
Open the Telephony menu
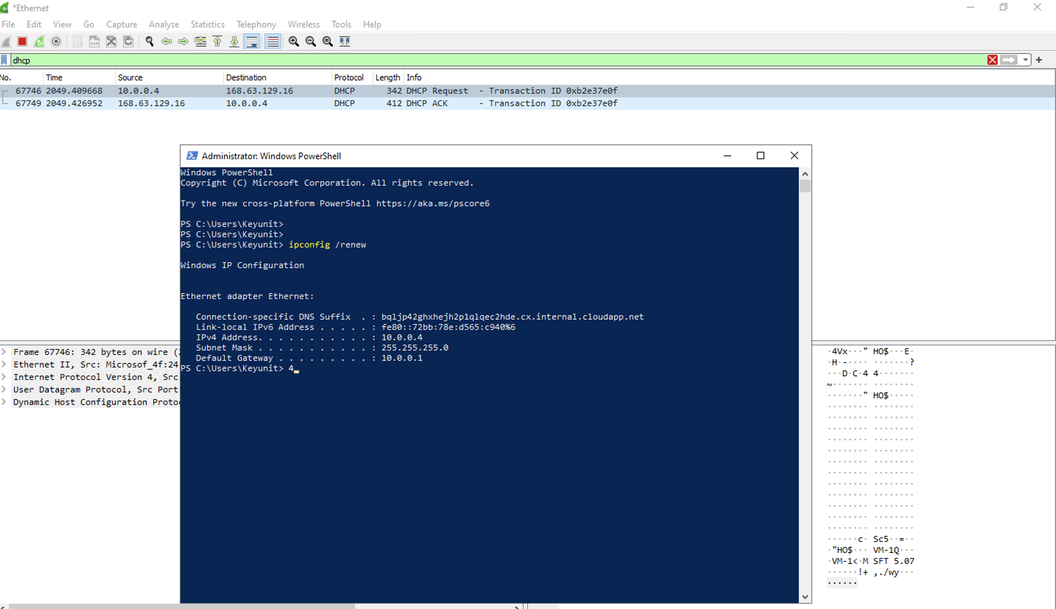click(x=256, y=24)
